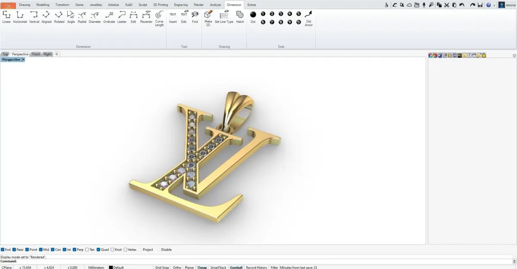This screenshot has height=269, width=517.
Task: Select the Ordinate dimension tool
Action: click(x=109, y=17)
